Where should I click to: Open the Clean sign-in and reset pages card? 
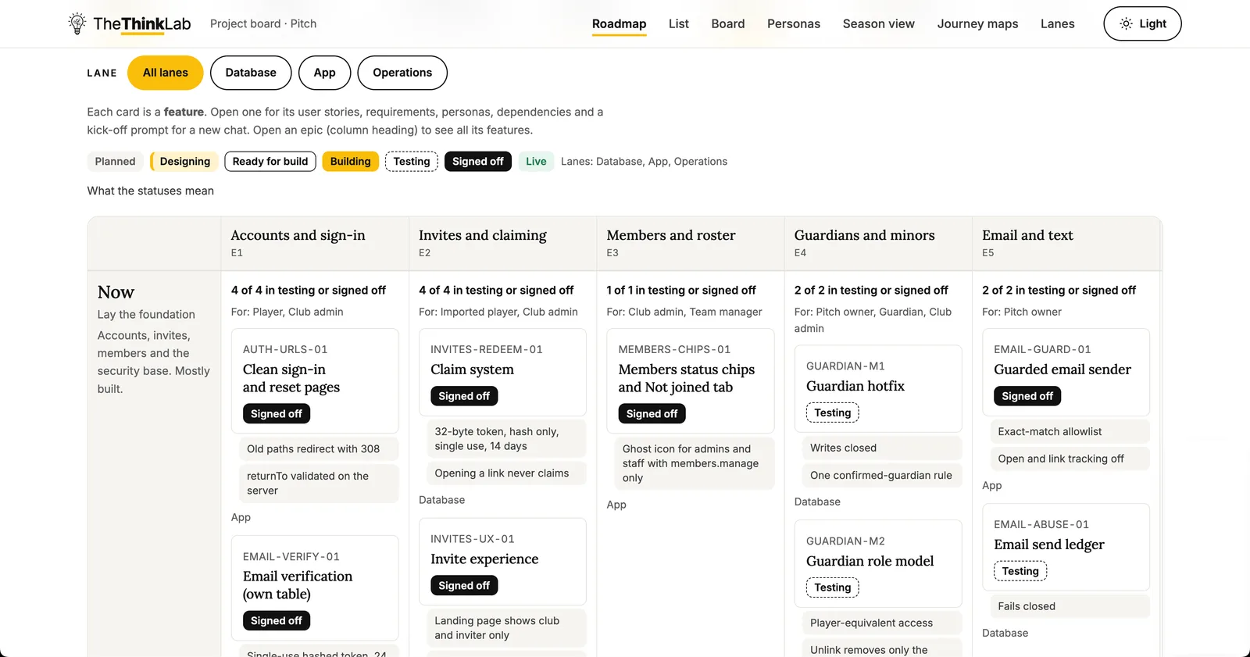(x=315, y=381)
